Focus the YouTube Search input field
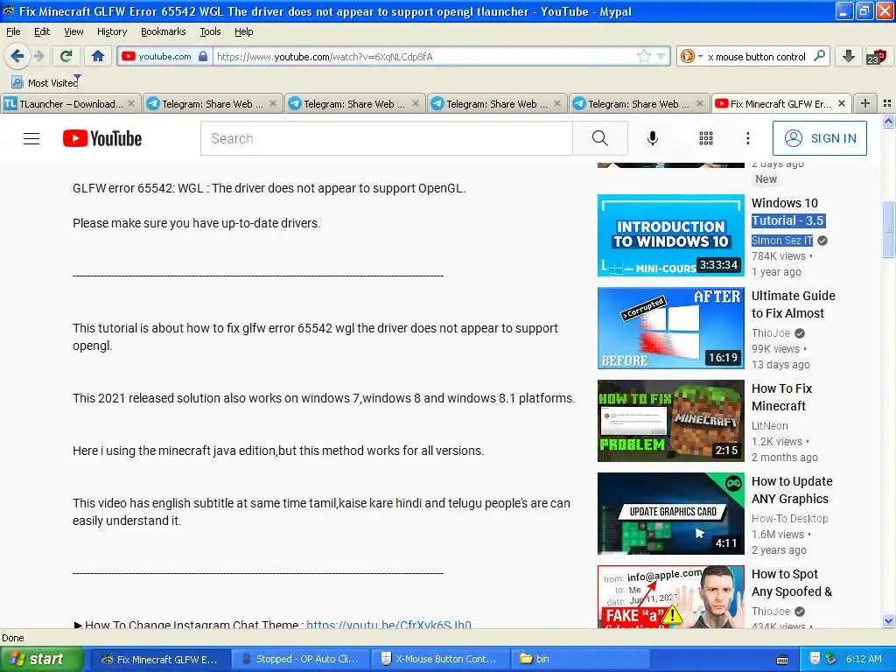This screenshot has width=896, height=672. click(386, 138)
